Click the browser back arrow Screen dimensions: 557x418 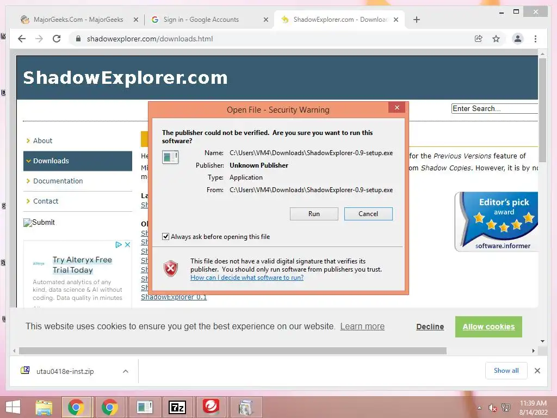click(x=22, y=39)
